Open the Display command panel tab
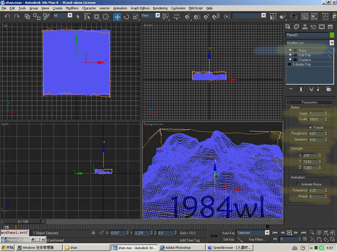337x252 pixels. [x=322, y=27]
